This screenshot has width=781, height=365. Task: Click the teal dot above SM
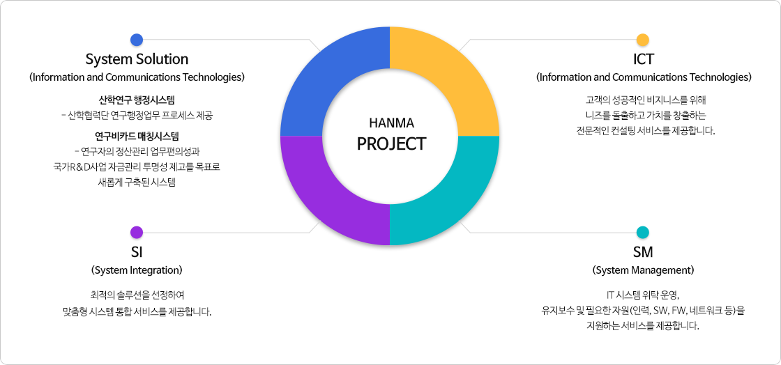[643, 232]
